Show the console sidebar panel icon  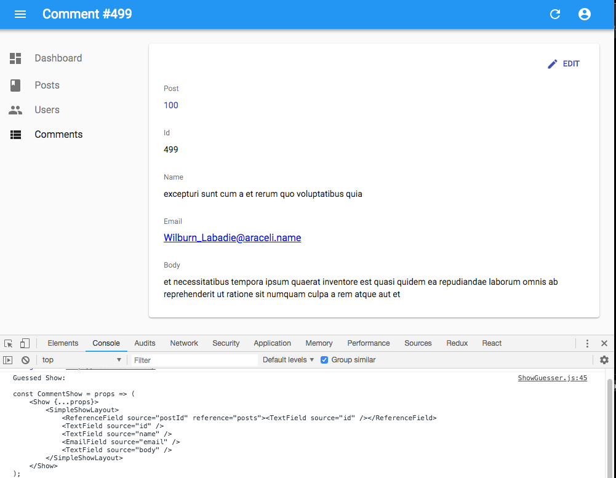pos(8,360)
